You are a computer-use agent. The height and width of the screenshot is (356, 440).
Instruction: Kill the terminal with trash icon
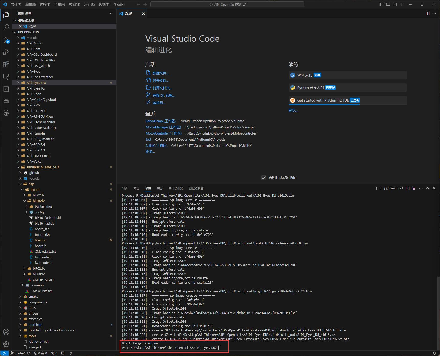(414, 188)
